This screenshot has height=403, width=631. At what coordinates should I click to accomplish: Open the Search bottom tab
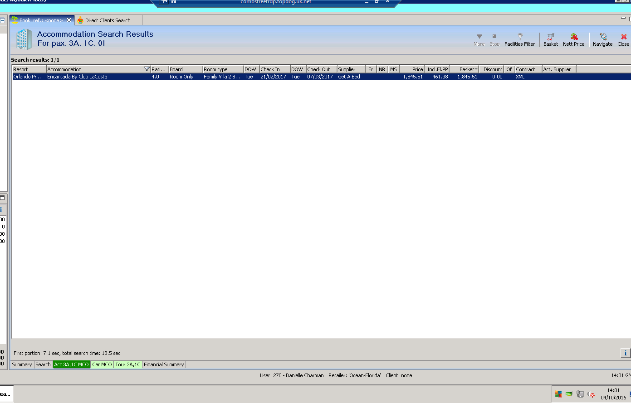43,364
